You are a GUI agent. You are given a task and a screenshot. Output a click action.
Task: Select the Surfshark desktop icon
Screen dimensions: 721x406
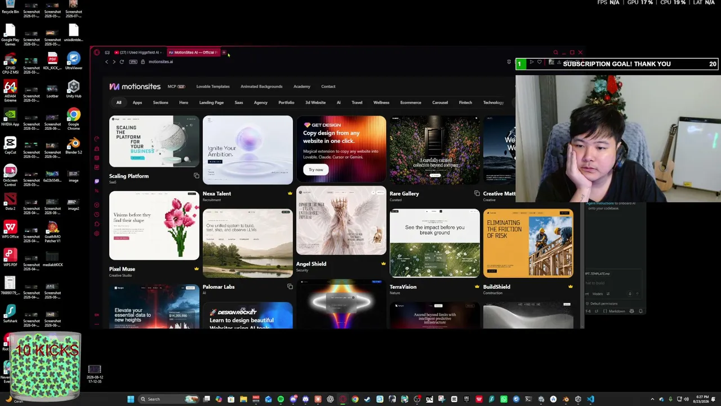(x=10, y=314)
